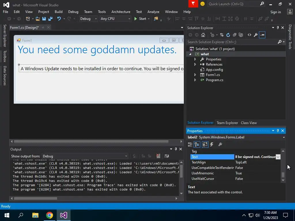
Task: Click the Windows Start button
Action: (7, 215)
